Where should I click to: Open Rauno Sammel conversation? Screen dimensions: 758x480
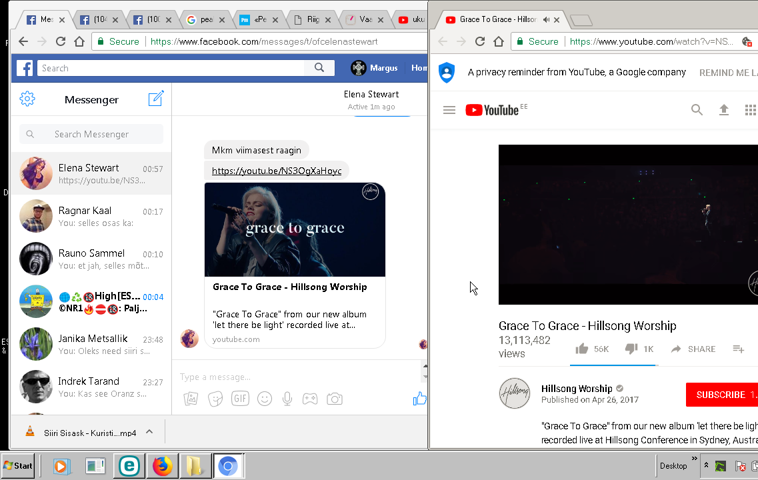(x=91, y=259)
